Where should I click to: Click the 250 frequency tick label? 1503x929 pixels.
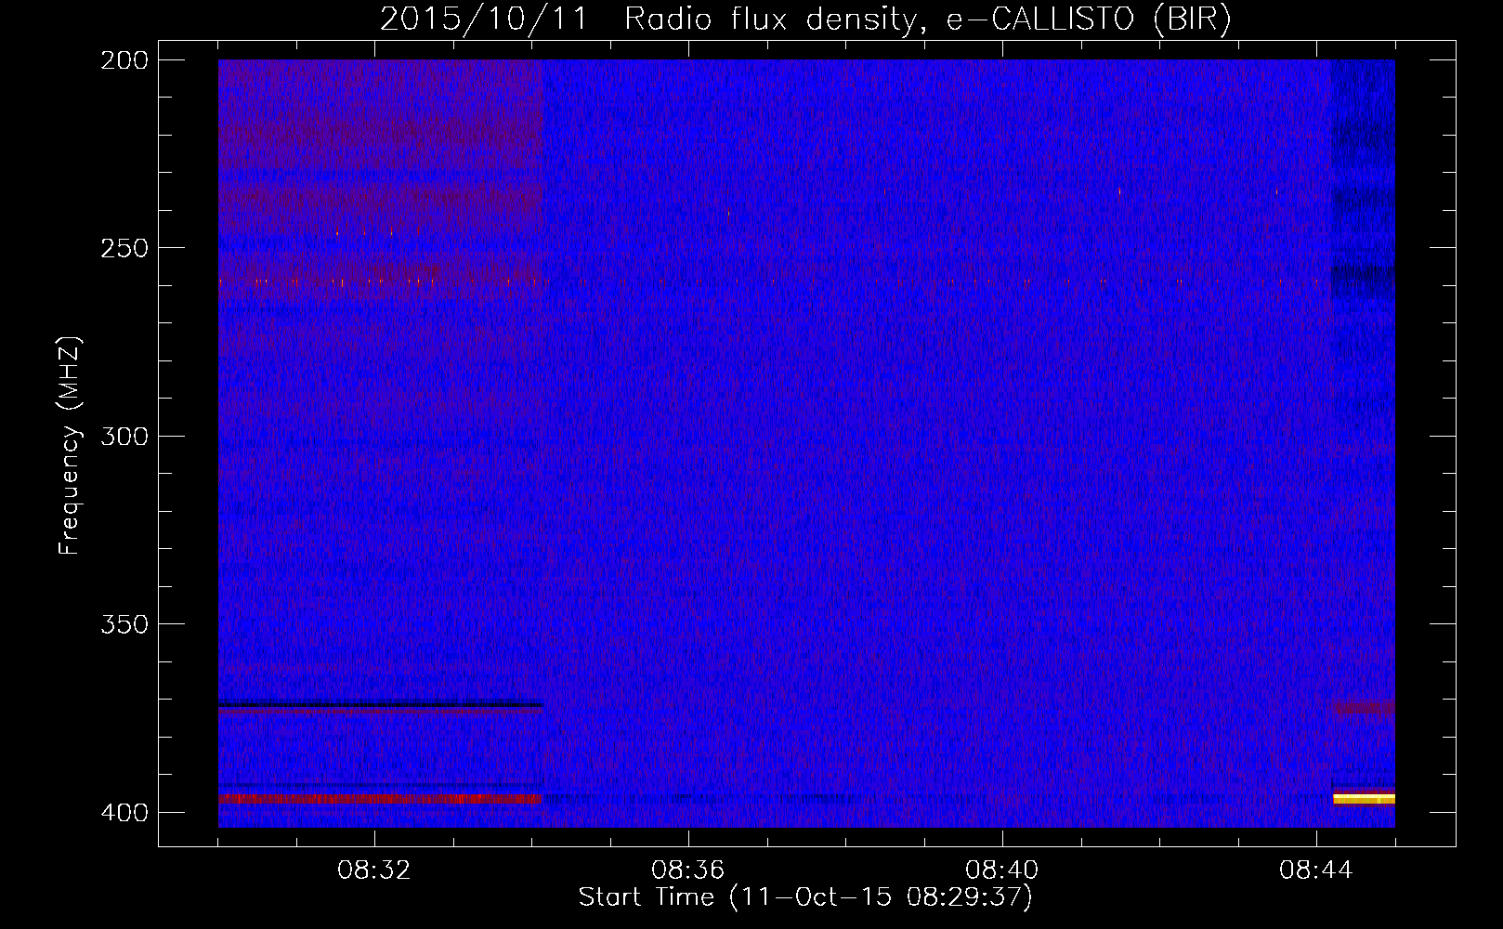coord(124,248)
